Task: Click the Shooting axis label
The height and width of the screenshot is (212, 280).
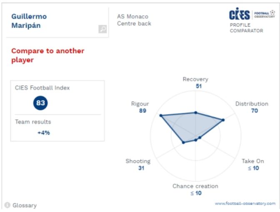Action: (138, 161)
